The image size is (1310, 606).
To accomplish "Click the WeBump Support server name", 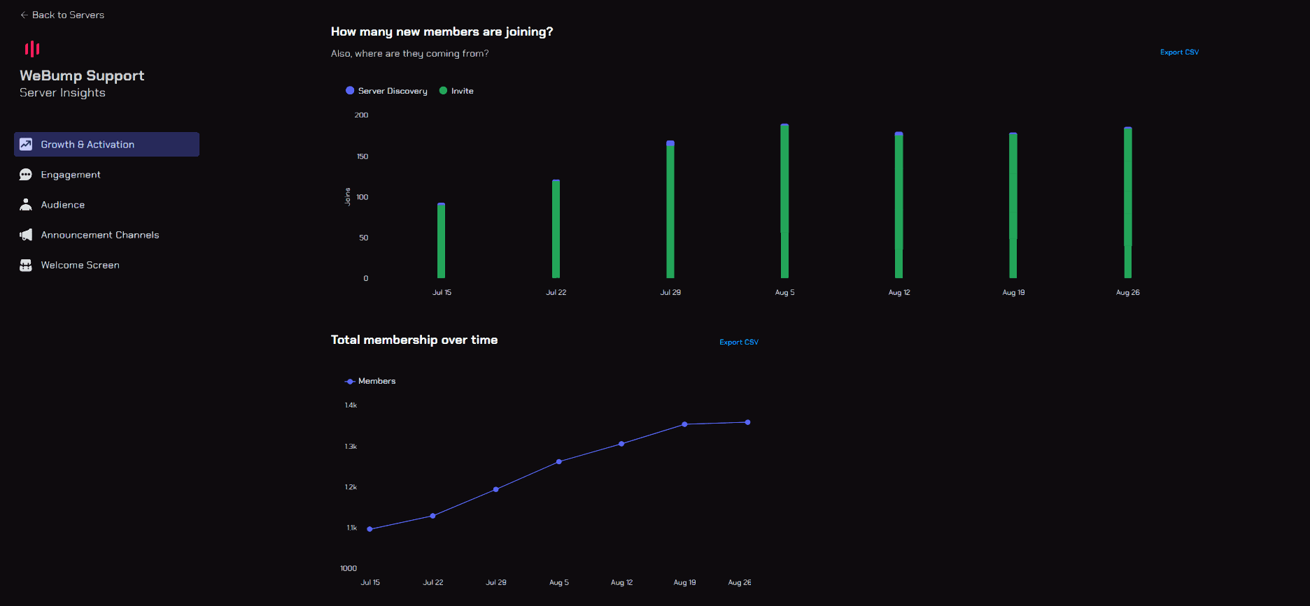I will coord(82,75).
